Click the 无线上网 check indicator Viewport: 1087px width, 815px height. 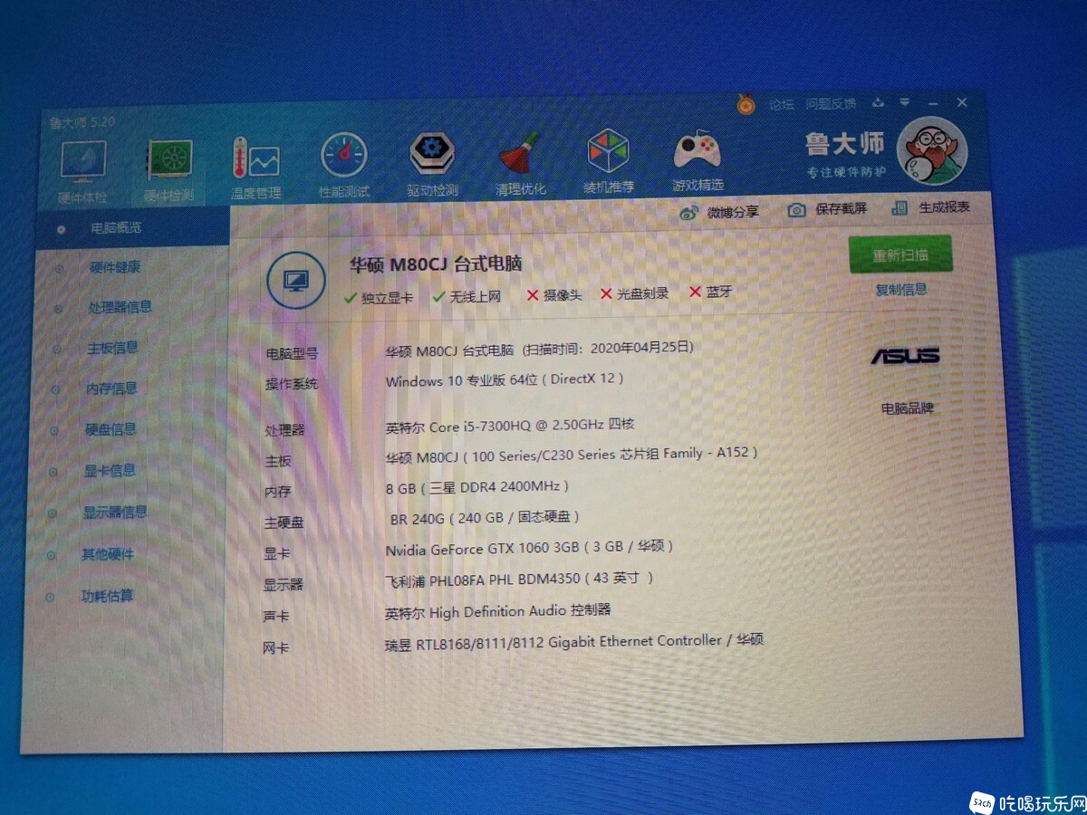[467, 296]
